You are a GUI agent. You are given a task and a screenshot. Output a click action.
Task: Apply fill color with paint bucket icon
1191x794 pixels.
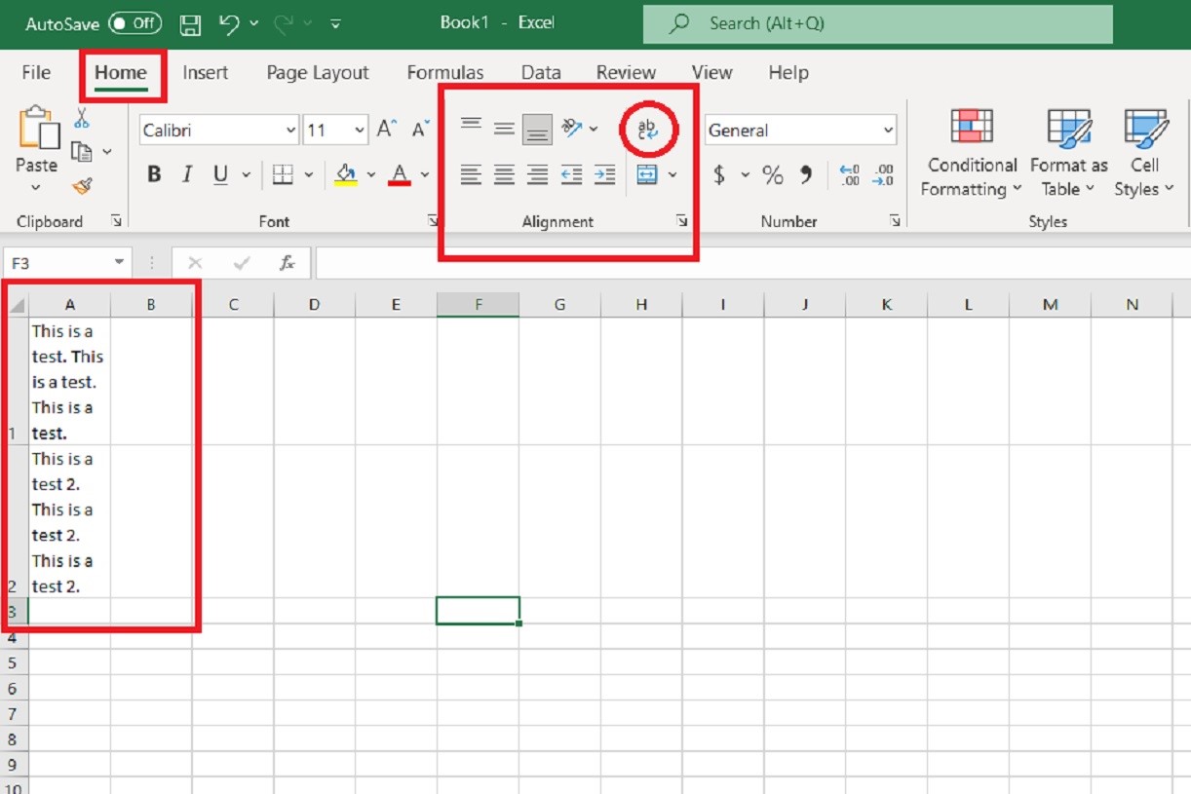(345, 174)
